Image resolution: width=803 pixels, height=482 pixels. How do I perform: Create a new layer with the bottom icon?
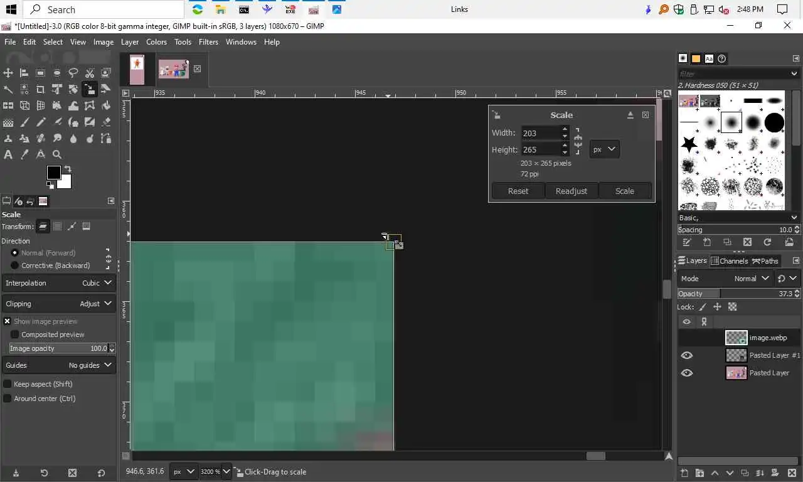point(684,473)
